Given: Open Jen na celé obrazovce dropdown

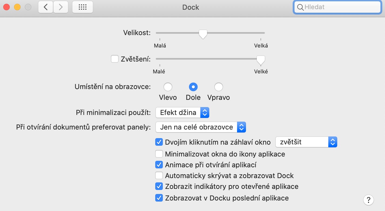Looking at the screenshot, I should coord(201,127).
